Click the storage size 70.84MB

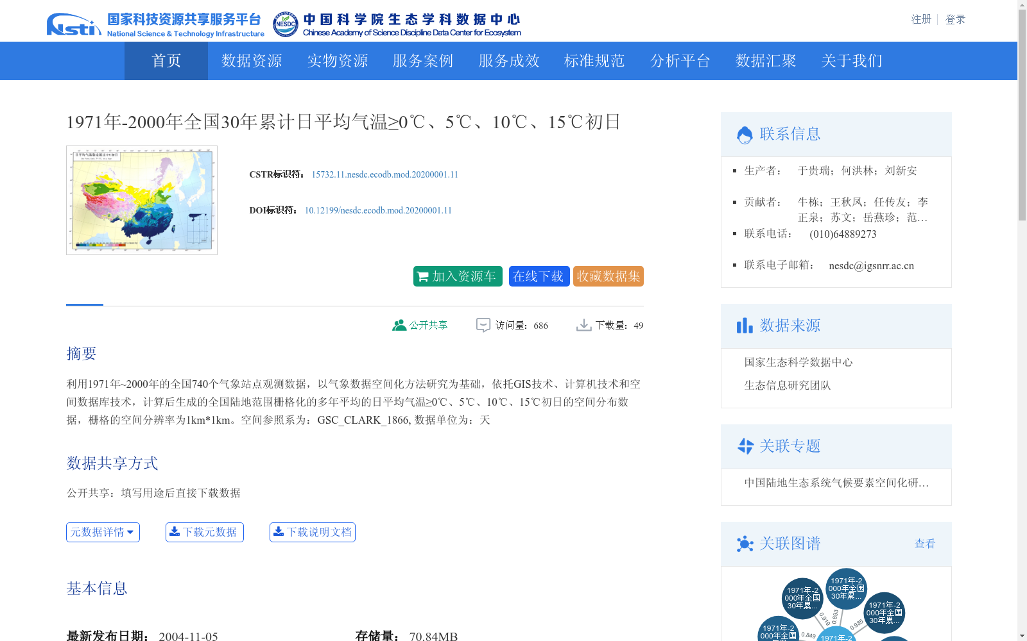(433, 636)
